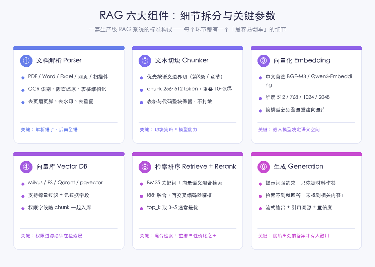
Task: Click the circled number 6 icon
Action: pos(263,167)
